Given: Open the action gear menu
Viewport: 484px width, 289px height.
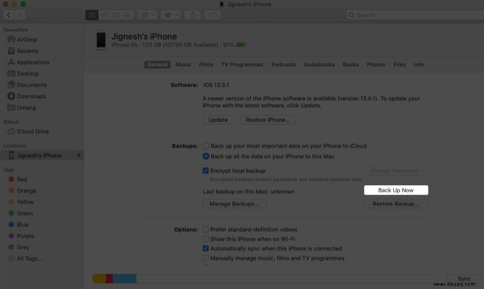Looking at the screenshot, I should (171, 15).
